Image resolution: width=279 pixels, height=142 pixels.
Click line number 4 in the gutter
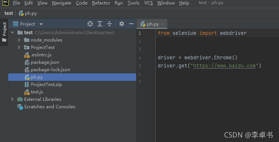(139, 58)
